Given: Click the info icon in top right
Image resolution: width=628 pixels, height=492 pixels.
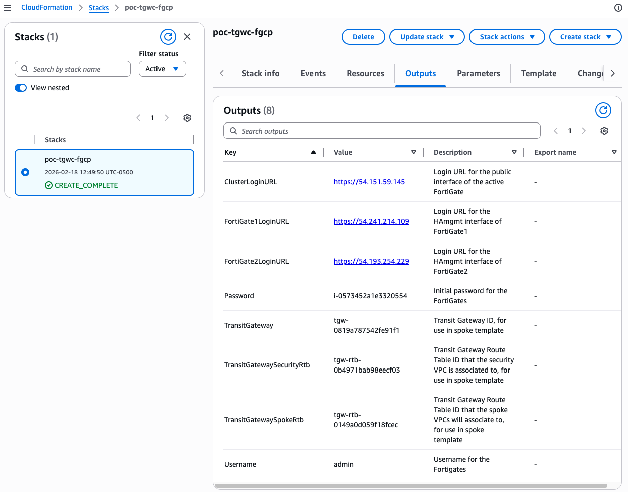Looking at the screenshot, I should pos(618,8).
